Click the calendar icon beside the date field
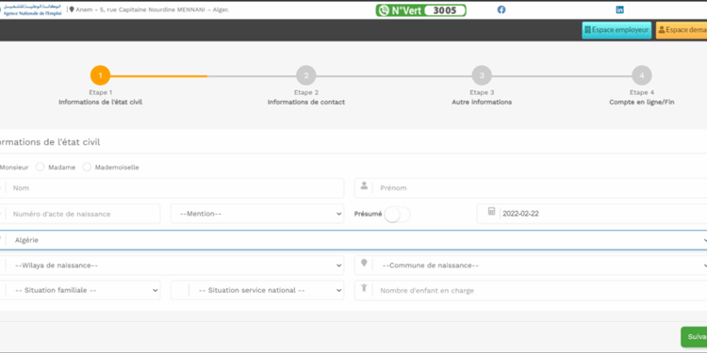 (492, 211)
